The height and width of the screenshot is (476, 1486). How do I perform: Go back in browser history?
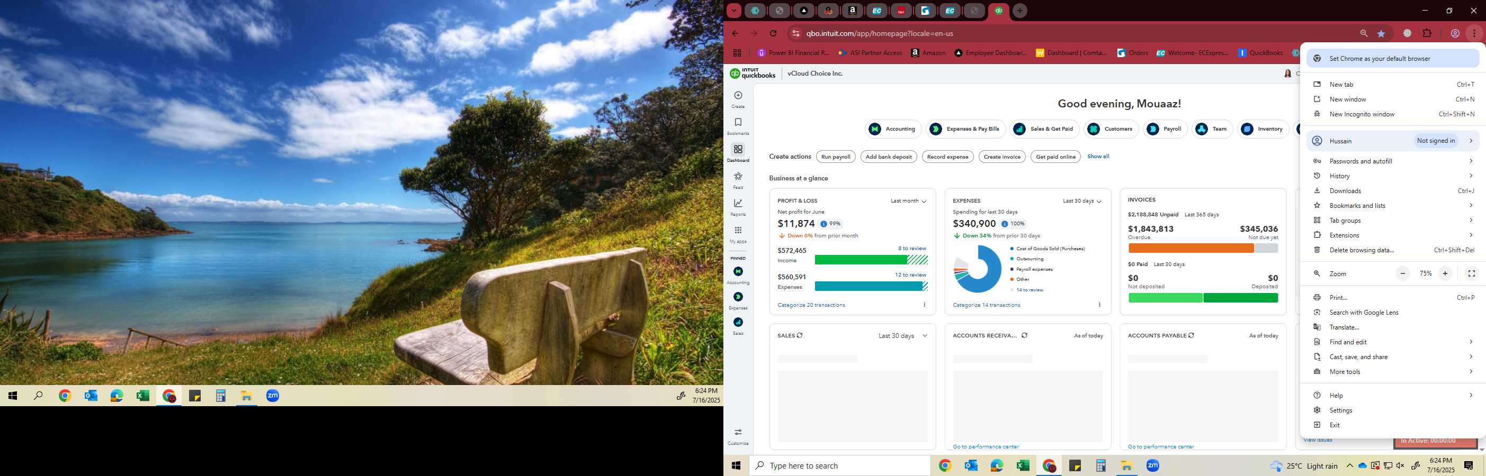click(735, 33)
